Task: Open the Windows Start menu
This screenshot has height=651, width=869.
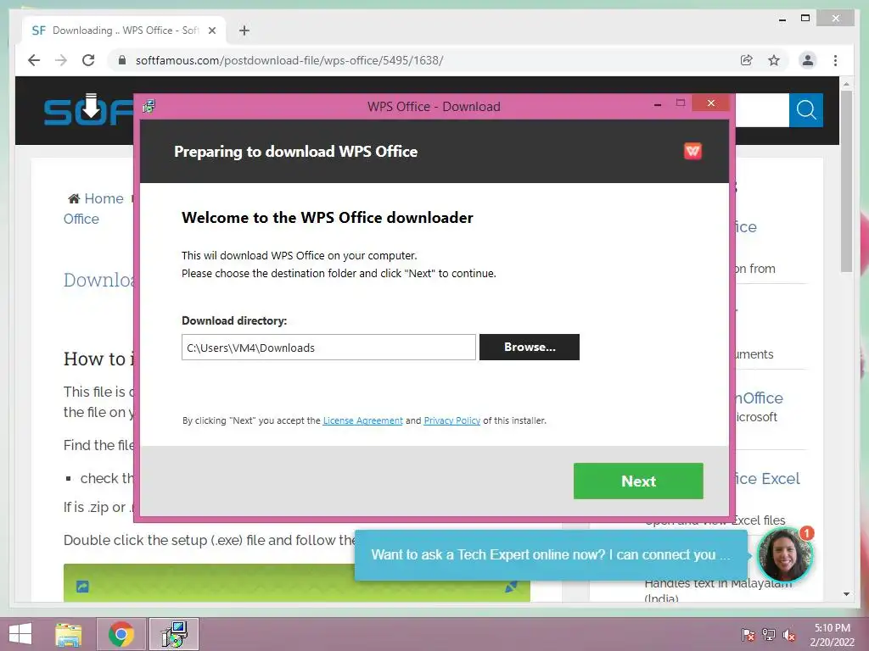Action: coord(20,634)
